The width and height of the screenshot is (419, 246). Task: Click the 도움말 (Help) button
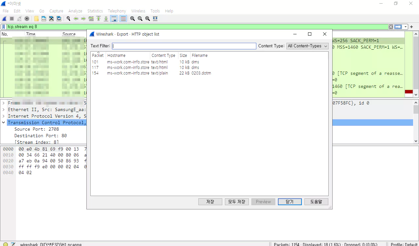coord(316,202)
